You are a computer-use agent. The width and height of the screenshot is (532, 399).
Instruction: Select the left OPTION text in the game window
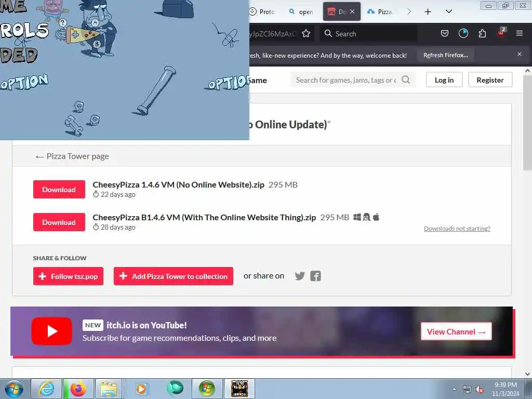point(24,82)
